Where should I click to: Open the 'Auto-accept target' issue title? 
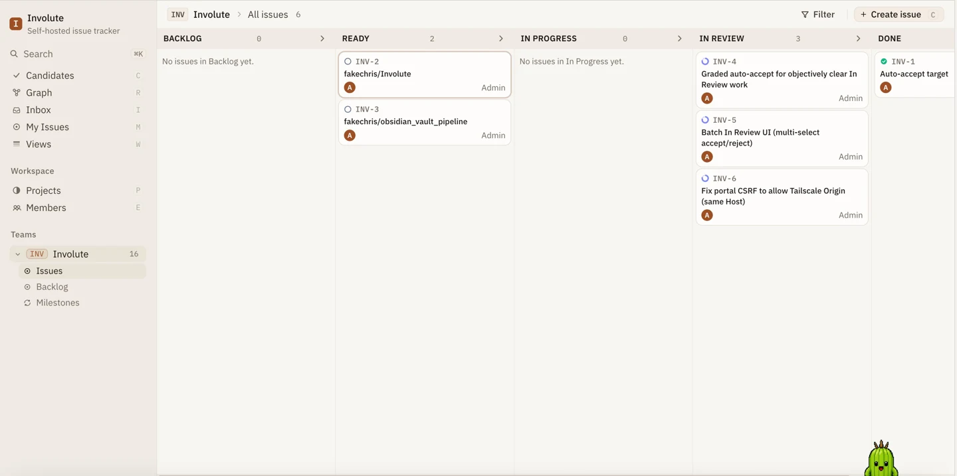(x=914, y=74)
